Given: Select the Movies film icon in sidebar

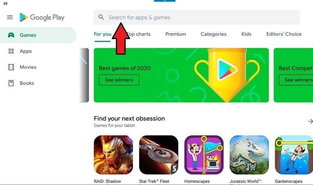Looking at the screenshot, I should pos(11,67).
